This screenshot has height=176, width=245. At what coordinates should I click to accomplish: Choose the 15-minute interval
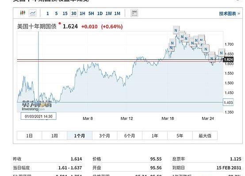[65, 13]
